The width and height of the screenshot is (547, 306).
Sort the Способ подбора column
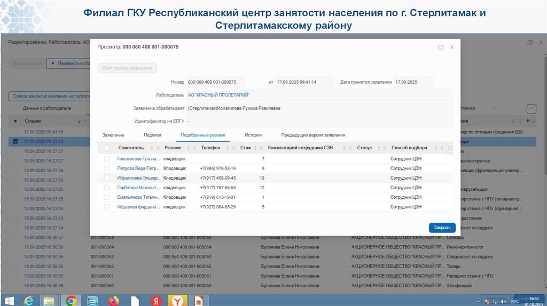pyautogui.click(x=436, y=148)
